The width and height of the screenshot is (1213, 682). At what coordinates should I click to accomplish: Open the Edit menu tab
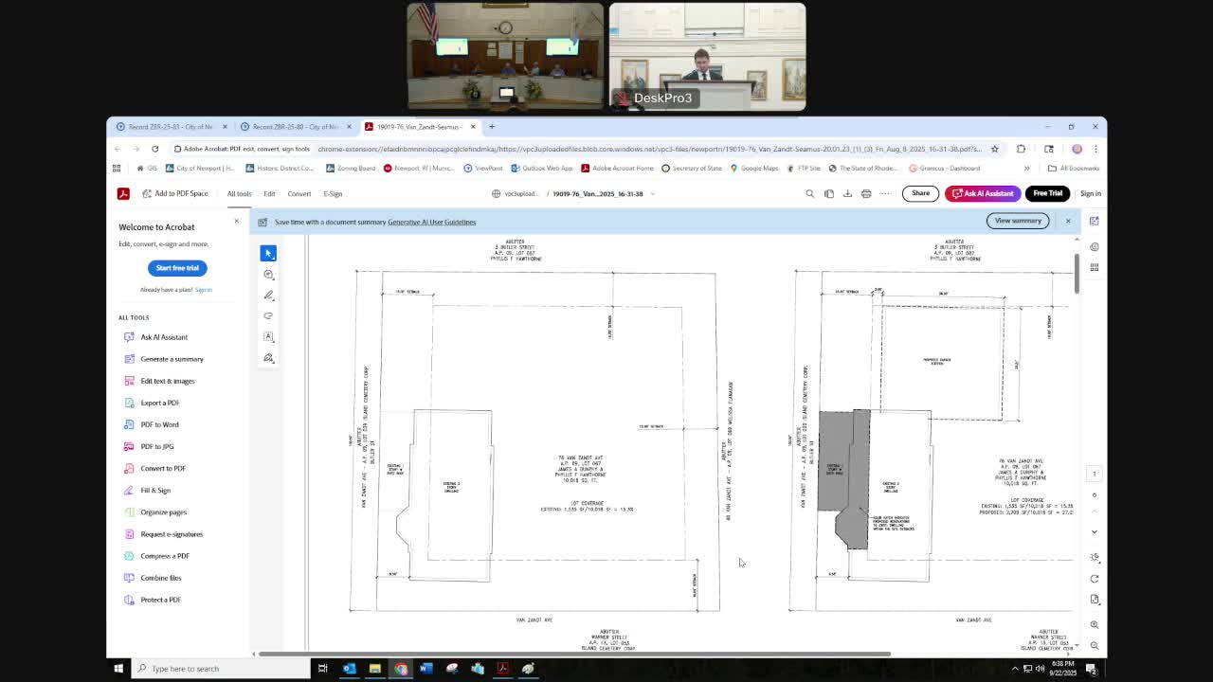[269, 194]
